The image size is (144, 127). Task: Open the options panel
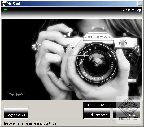[x=16, y=113]
